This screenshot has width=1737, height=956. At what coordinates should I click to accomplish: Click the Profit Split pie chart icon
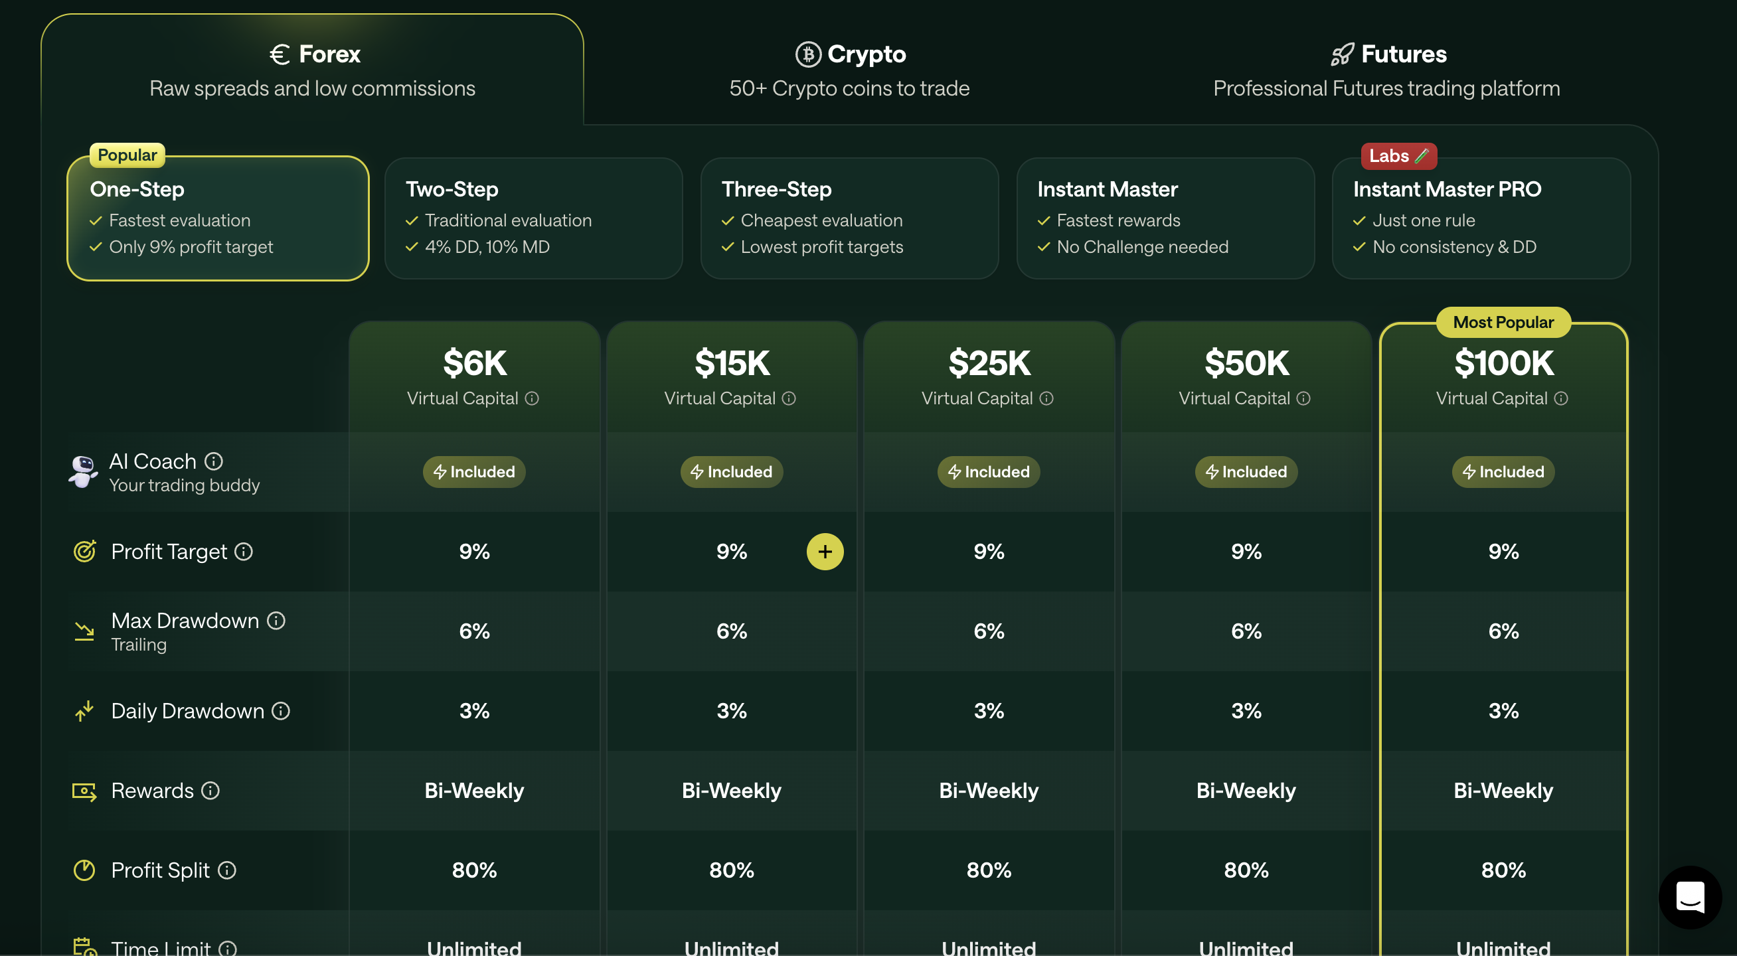[x=84, y=870]
